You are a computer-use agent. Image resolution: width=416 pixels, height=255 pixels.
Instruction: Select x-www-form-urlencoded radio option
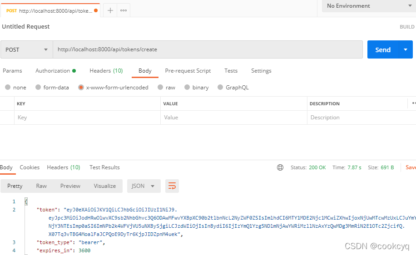coord(81,87)
